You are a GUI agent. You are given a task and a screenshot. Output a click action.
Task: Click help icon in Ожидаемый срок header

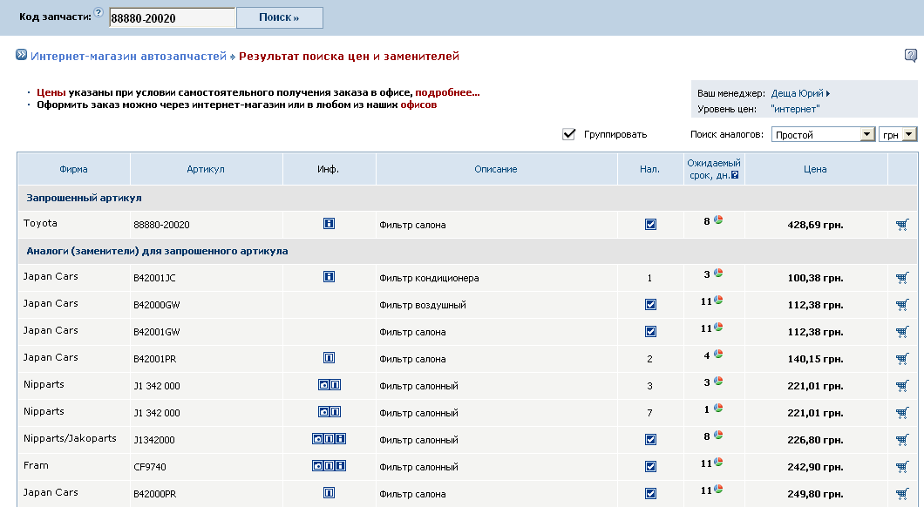click(x=735, y=175)
